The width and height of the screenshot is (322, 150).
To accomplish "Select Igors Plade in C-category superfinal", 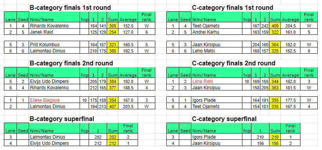I will click(x=216, y=137).
